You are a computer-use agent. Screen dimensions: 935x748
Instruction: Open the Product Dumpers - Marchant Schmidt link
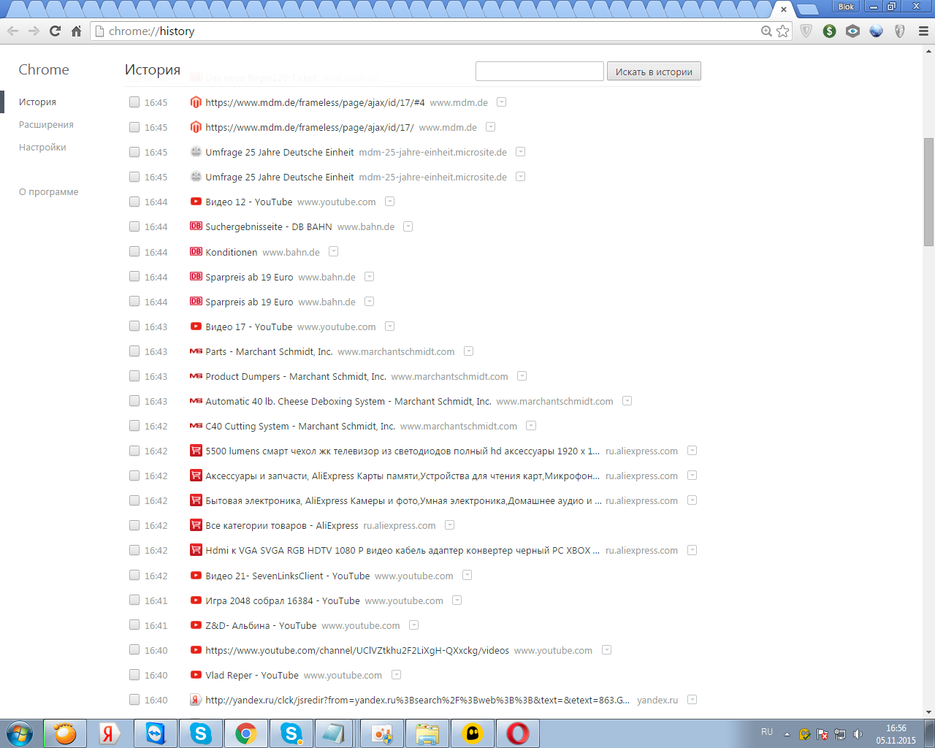click(x=296, y=376)
